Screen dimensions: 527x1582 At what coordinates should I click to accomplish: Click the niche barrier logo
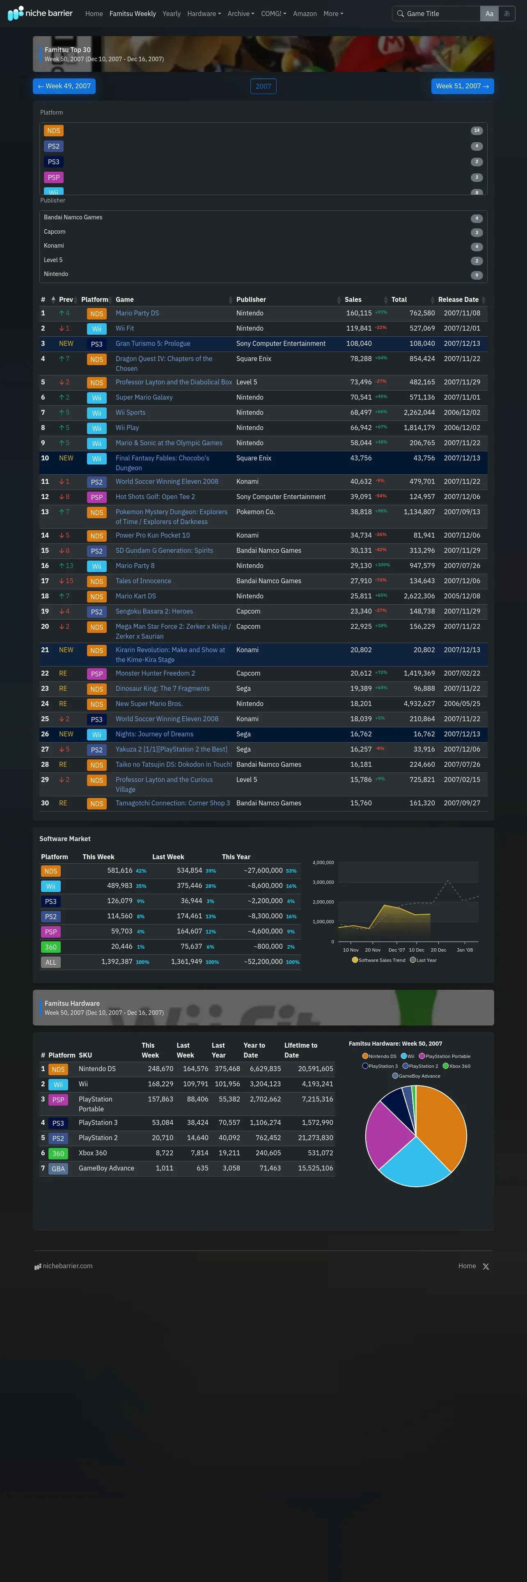coord(40,13)
